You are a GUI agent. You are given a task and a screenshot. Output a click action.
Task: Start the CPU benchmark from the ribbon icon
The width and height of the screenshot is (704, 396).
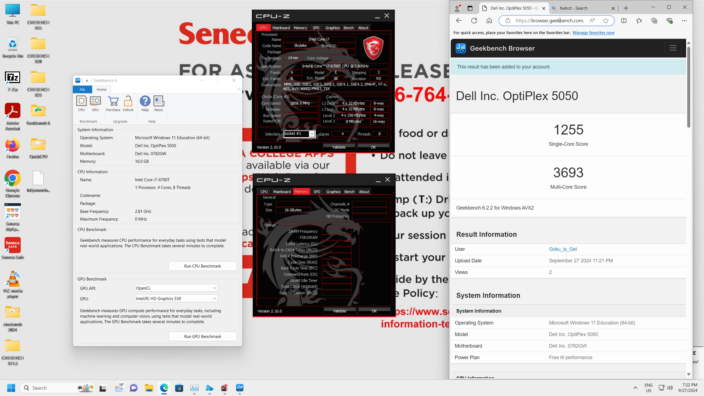coord(81,104)
